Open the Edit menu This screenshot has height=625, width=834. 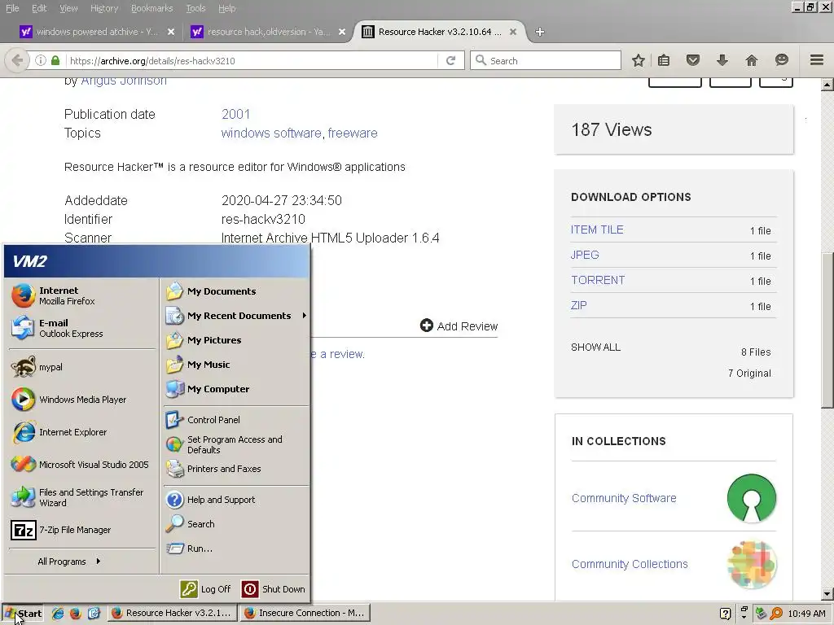pos(39,8)
